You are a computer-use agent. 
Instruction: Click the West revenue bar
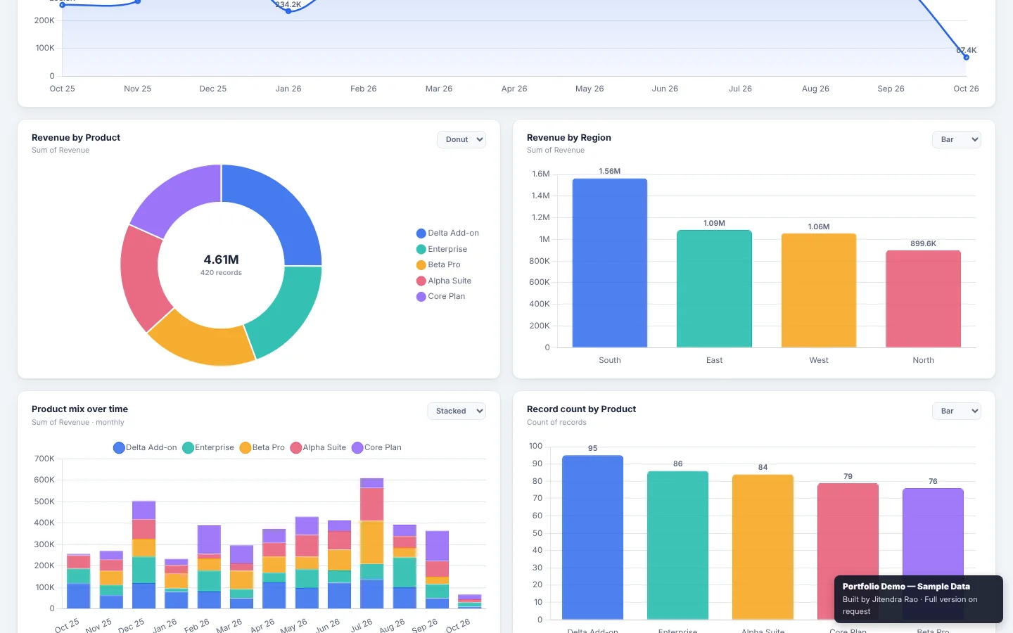click(x=819, y=290)
